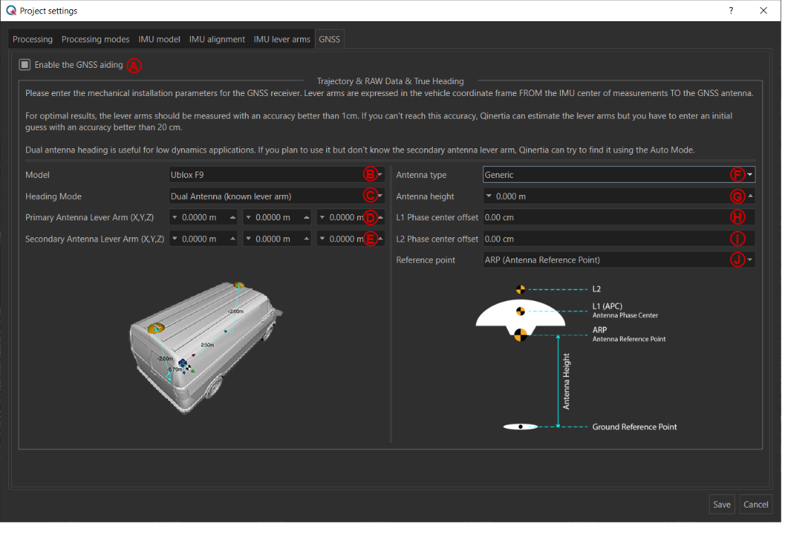
Task: Decrease Secondary Antenna Lever Arm X value
Action: [x=174, y=239]
